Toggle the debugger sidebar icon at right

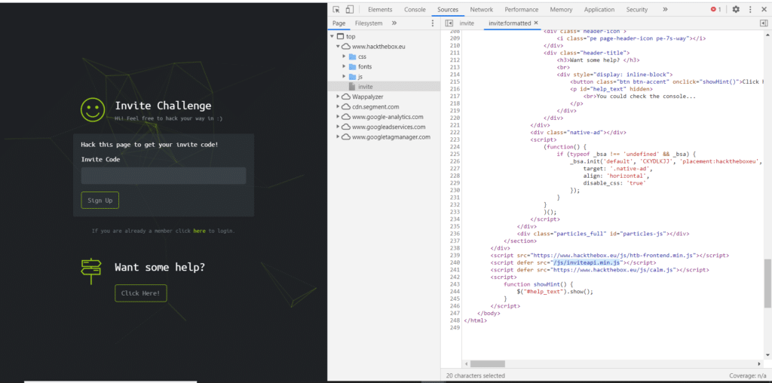click(x=764, y=23)
